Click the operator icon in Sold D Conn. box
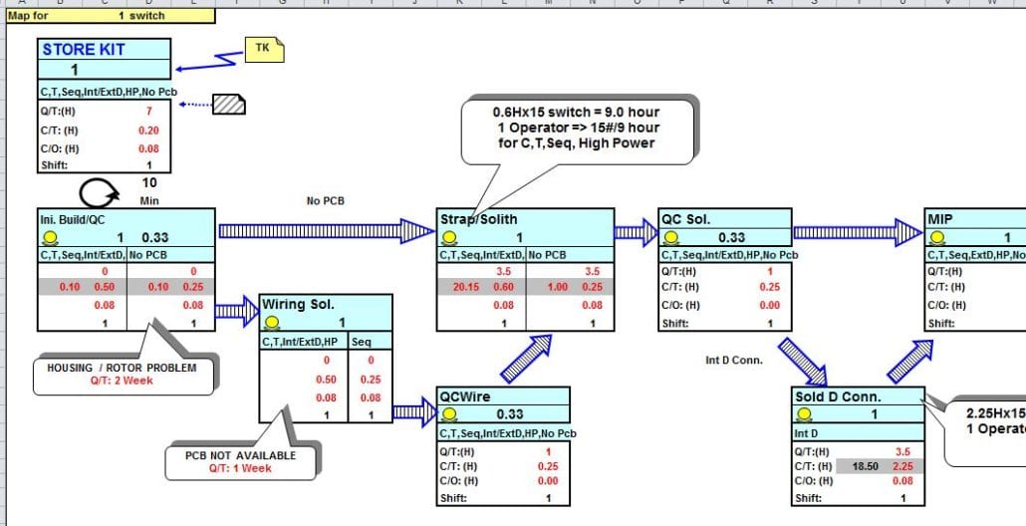The width and height of the screenshot is (1026, 526). click(x=804, y=414)
